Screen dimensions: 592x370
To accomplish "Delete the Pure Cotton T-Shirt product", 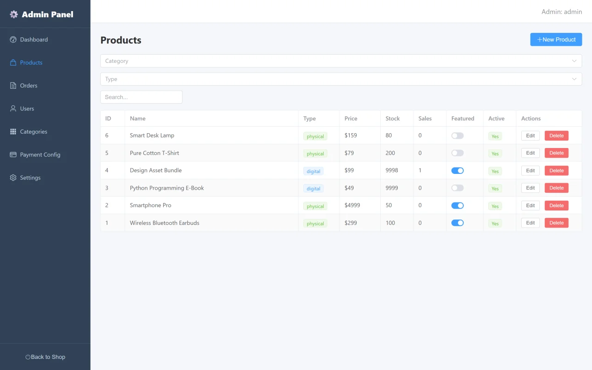I will pos(556,153).
